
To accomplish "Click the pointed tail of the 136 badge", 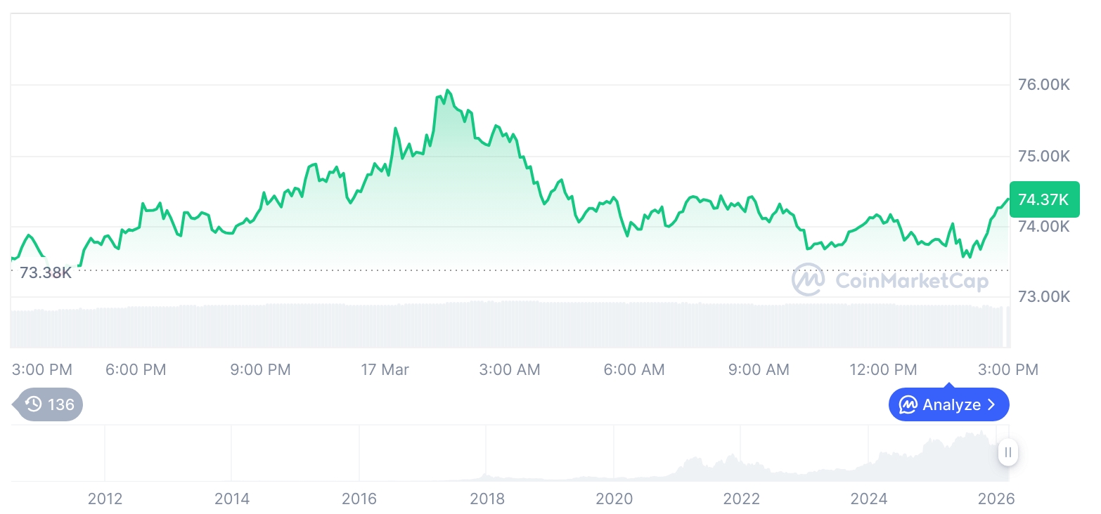I will [11, 404].
